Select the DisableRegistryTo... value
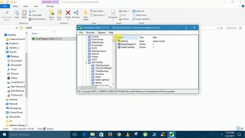The image size is (245, 138). pos(129,44)
